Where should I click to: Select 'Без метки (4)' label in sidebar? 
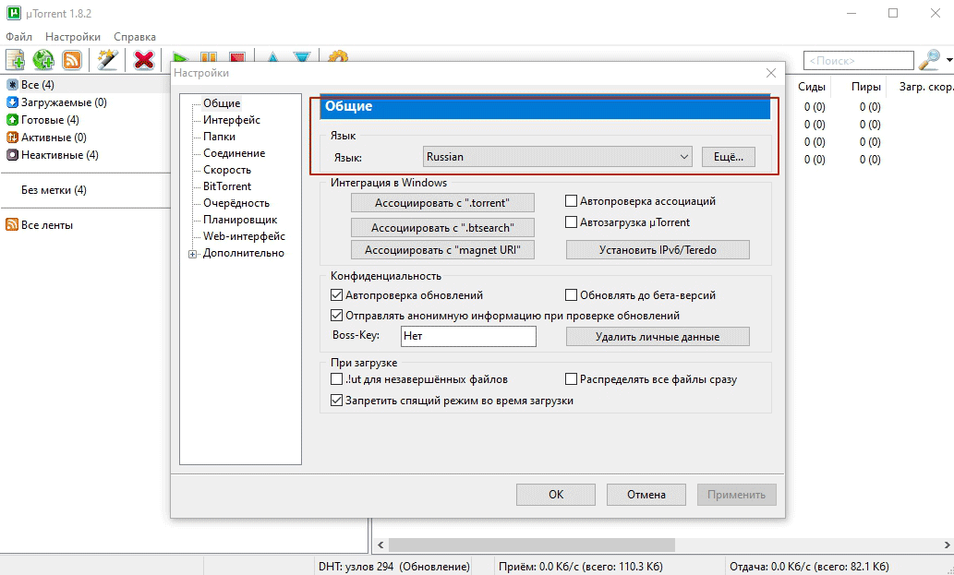(54, 190)
